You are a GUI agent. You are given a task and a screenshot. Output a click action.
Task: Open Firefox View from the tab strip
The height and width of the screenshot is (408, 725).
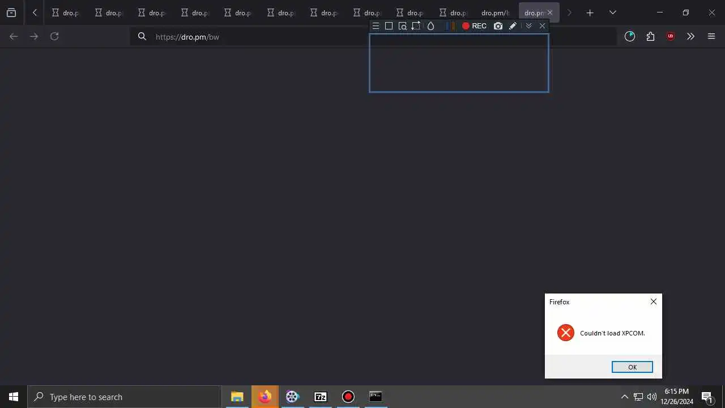click(x=11, y=12)
